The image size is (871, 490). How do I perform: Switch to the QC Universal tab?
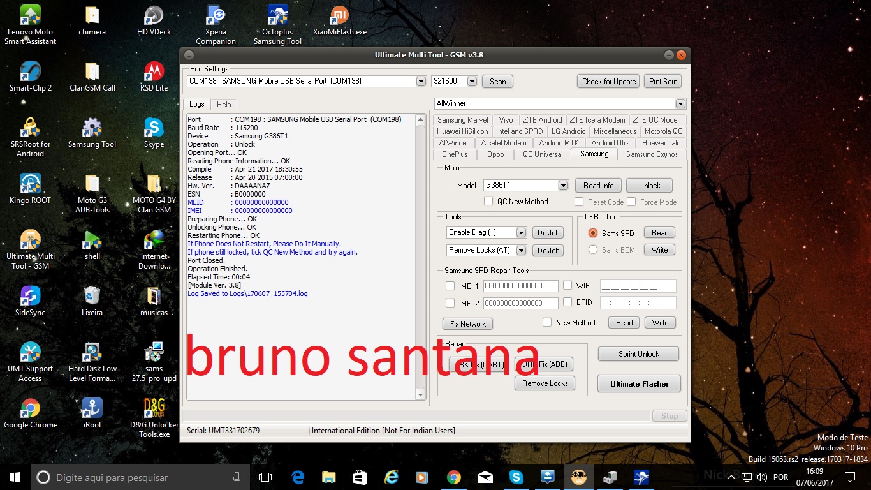click(543, 154)
